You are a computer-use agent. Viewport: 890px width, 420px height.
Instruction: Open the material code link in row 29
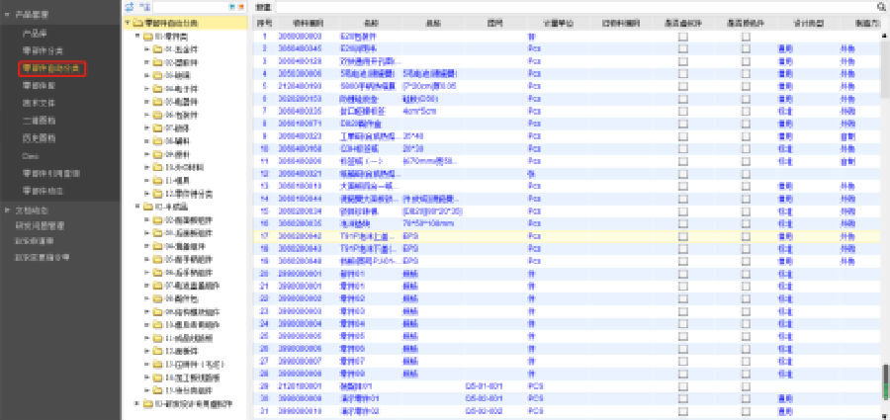click(x=301, y=386)
